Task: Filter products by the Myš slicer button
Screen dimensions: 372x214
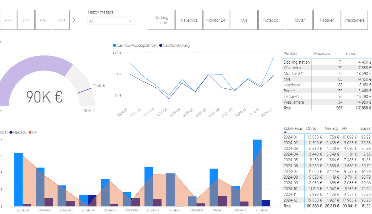Action: (244, 20)
